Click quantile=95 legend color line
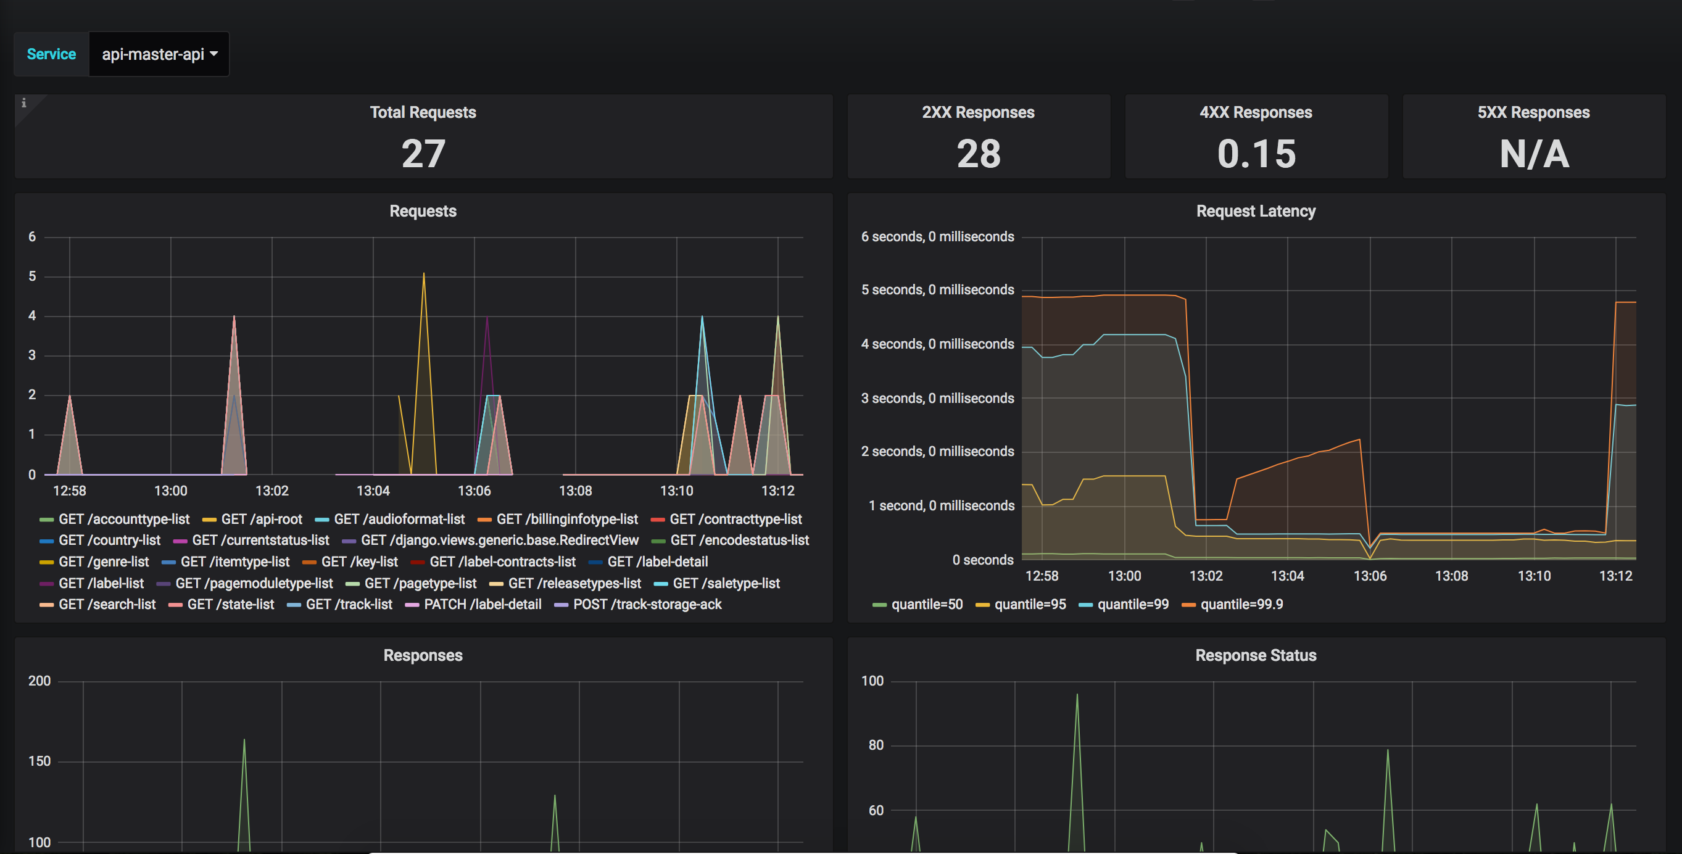The height and width of the screenshot is (854, 1682). pos(982,605)
